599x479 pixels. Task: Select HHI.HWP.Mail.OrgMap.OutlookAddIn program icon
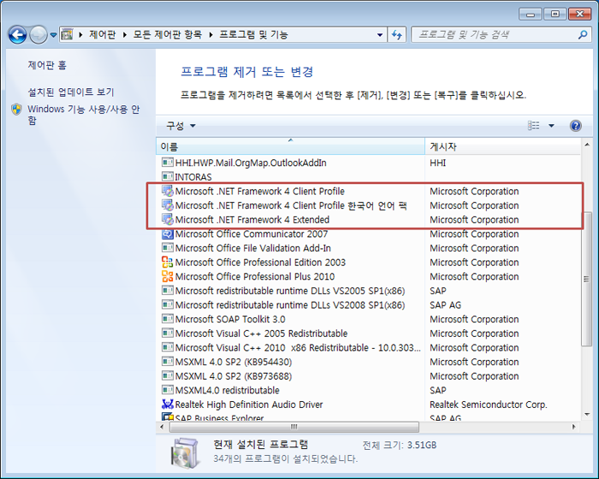tap(168, 163)
